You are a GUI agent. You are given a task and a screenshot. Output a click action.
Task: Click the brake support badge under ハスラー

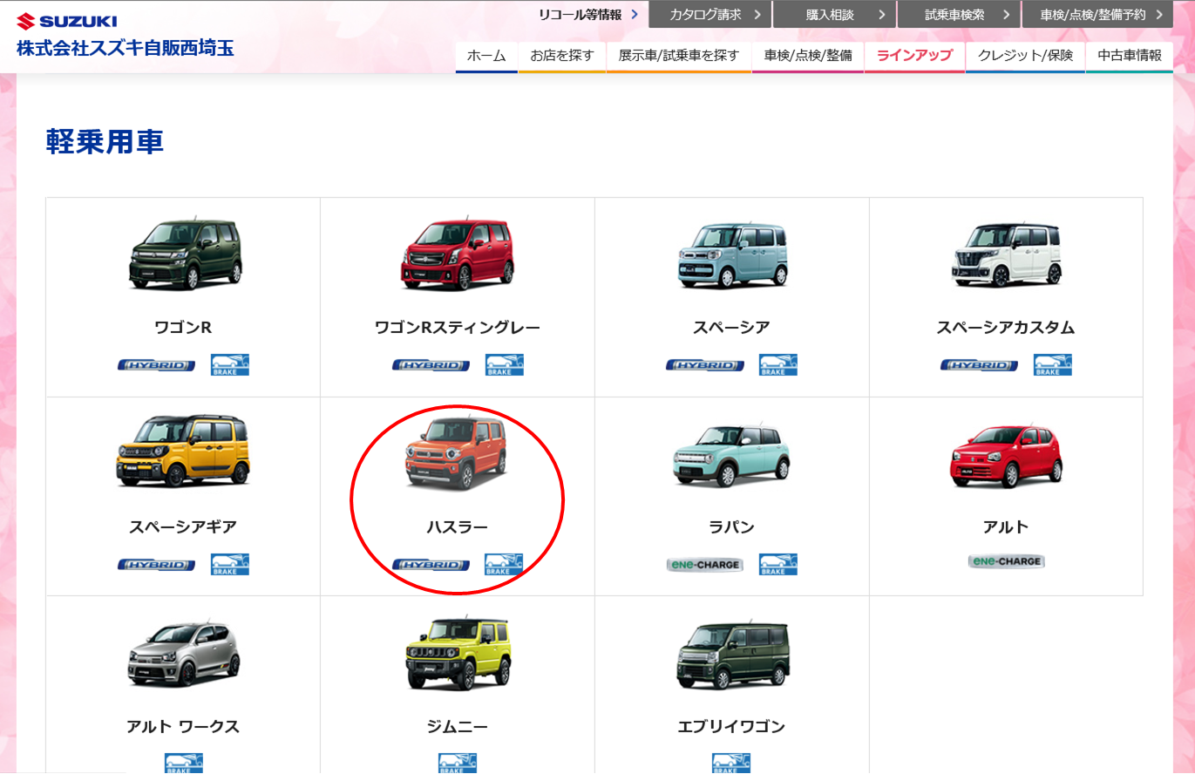[504, 564]
